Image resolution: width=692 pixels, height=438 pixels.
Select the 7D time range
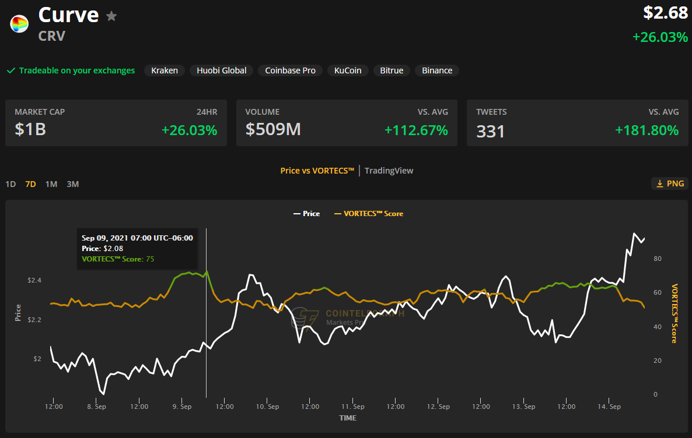pos(30,184)
